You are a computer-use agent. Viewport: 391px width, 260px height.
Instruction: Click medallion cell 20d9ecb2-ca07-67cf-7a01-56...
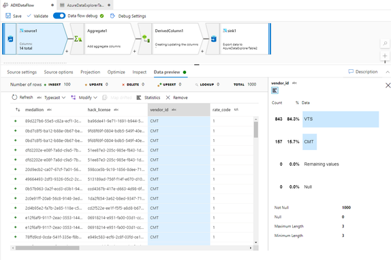click(x=53, y=169)
